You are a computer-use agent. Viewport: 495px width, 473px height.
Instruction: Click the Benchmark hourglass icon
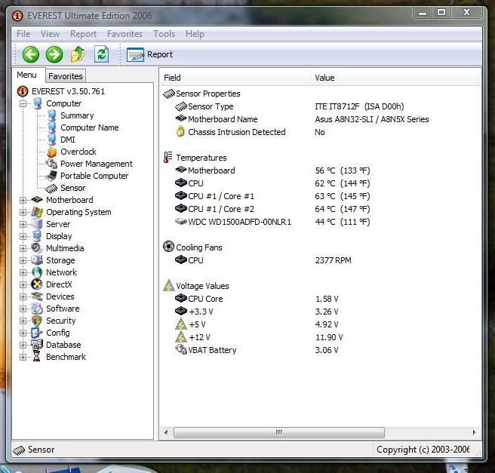[x=37, y=357]
